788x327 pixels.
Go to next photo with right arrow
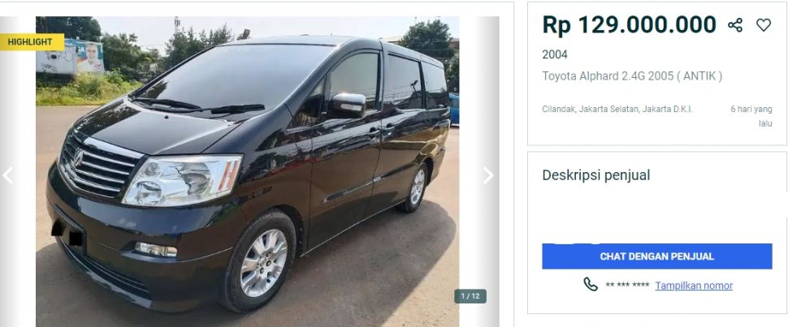pyautogui.click(x=488, y=175)
